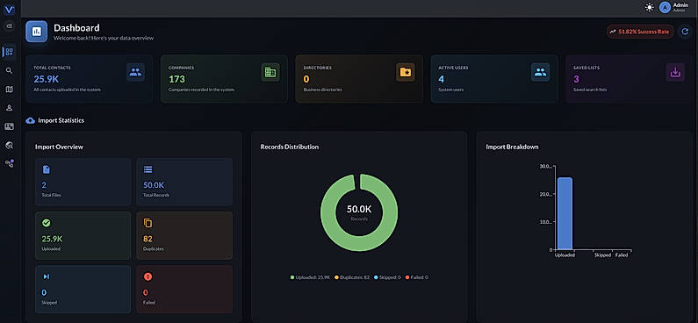
Task: Click the 25.9K value on Total Contacts
Action: tap(47, 79)
